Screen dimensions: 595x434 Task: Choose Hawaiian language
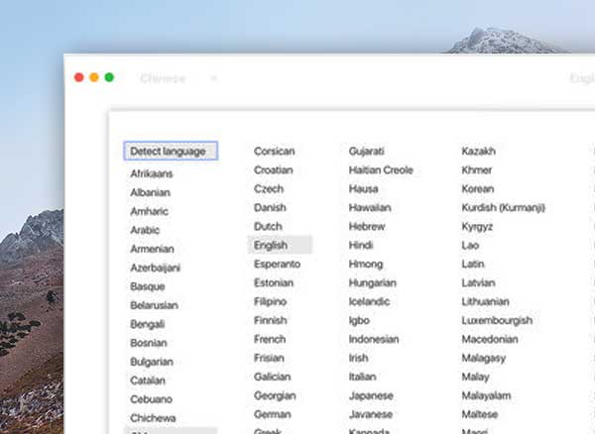pyautogui.click(x=370, y=207)
